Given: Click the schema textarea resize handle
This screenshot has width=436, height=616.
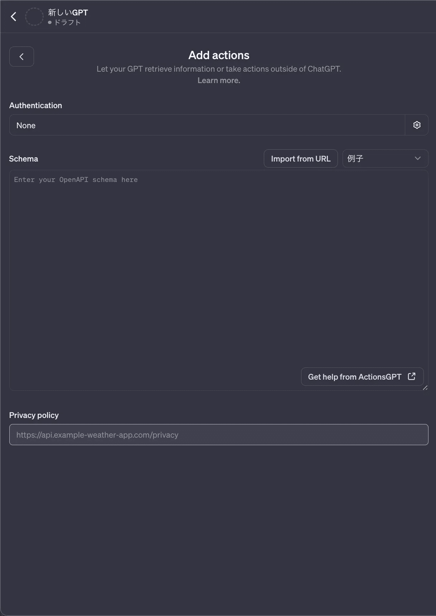Looking at the screenshot, I should click(425, 388).
